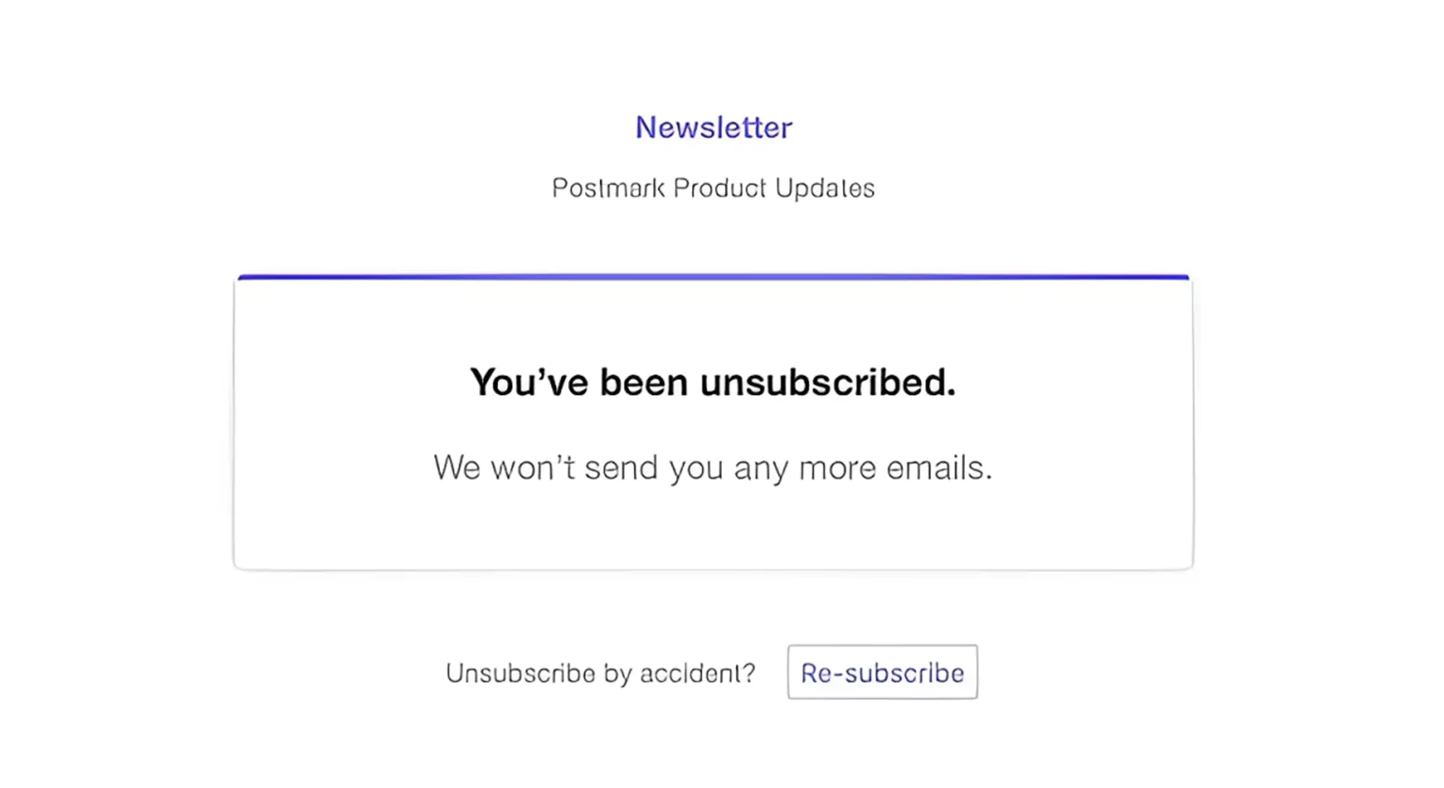
Task: Select the word Newsletter at the top
Action: tap(714, 128)
